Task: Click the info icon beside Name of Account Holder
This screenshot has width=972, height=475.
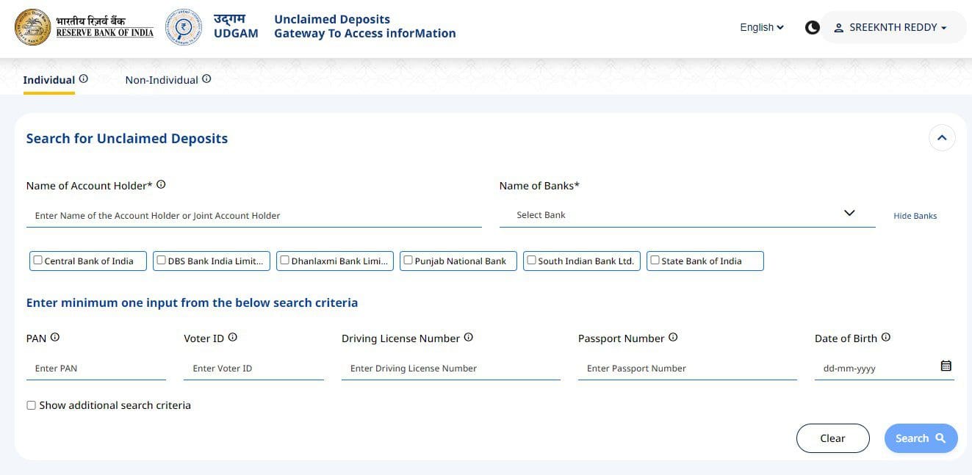Action: coord(161,184)
